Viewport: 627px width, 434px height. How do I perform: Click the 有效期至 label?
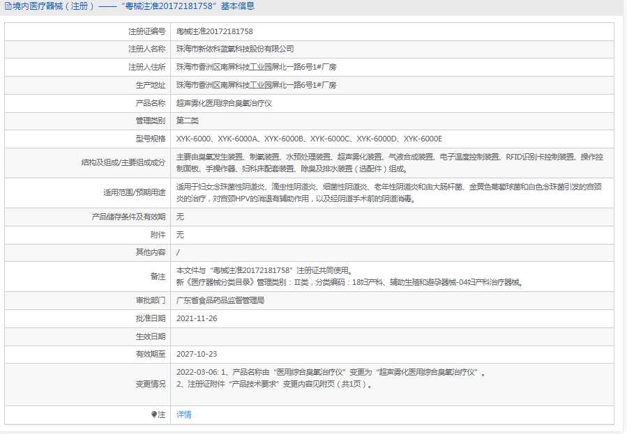[151, 354]
